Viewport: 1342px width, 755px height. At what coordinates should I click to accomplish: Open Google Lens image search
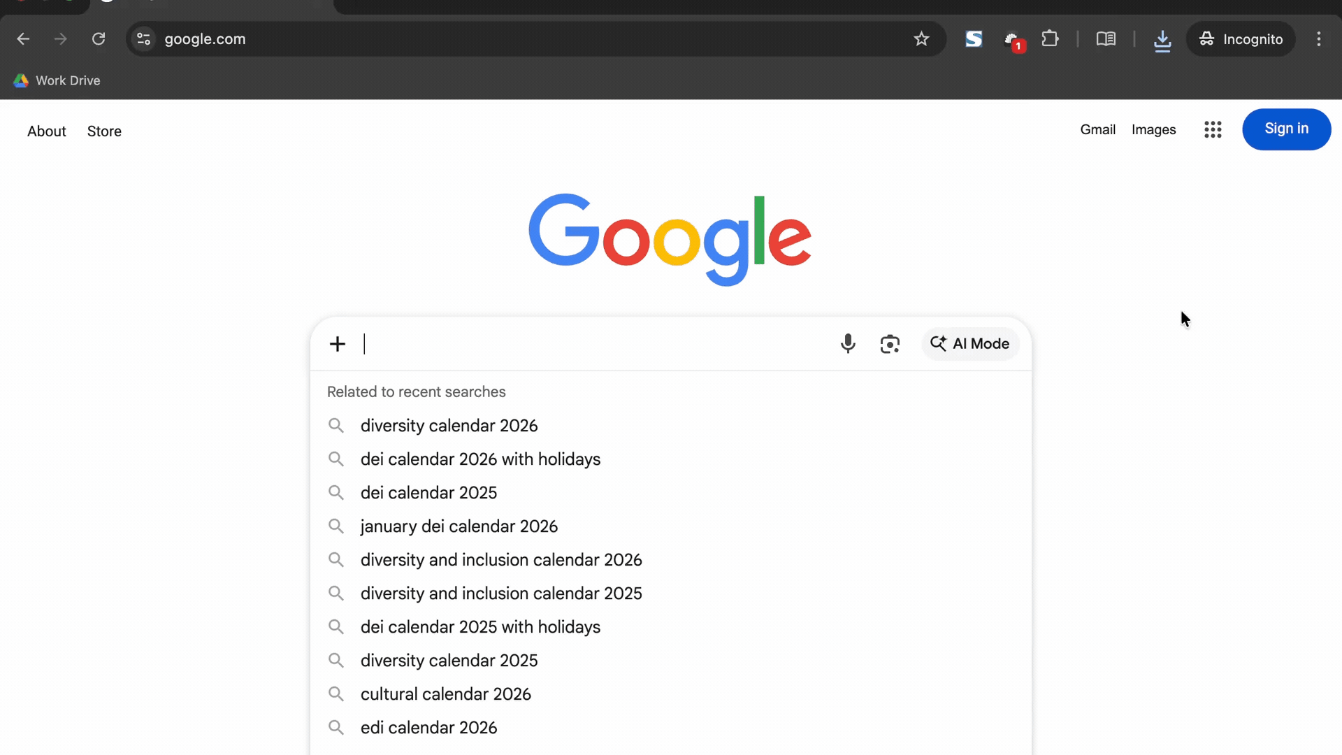pyautogui.click(x=890, y=344)
